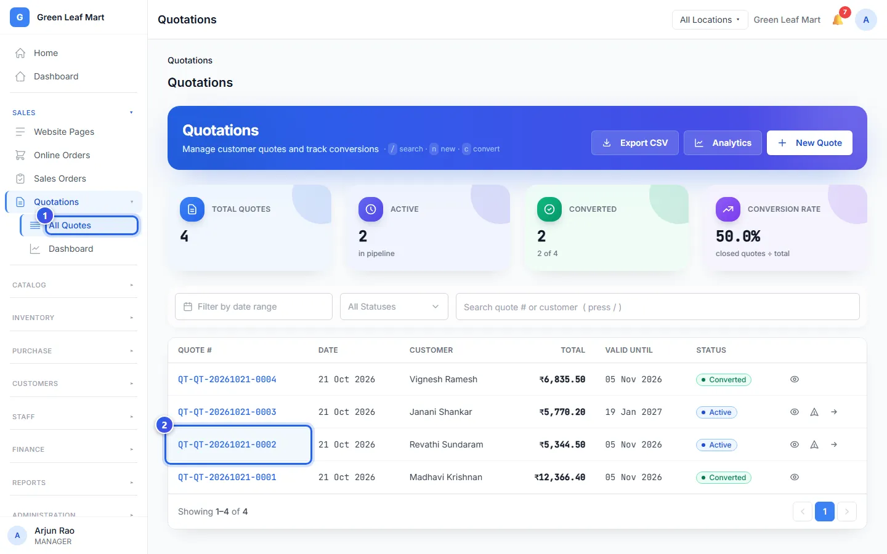The image size is (887, 554).
Task: Focus the Search quote or customer field
Action: coord(658,307)
